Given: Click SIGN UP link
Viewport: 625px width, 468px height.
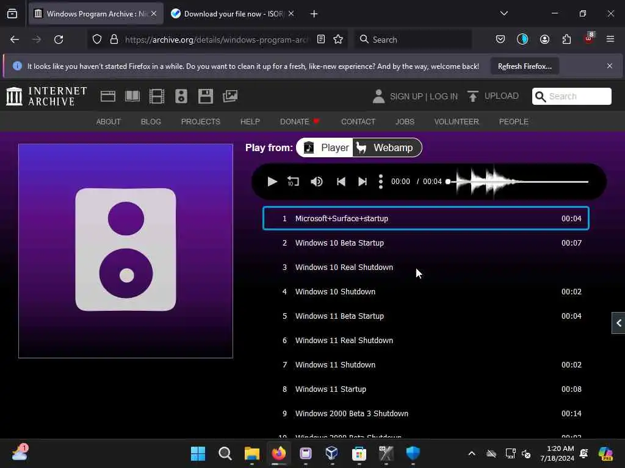Looking at the screenshot, I should [x=406, y=96].
